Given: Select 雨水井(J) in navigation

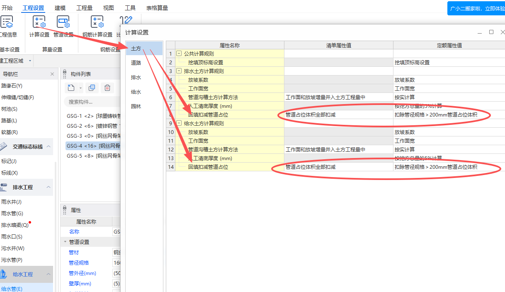Looking at the screenshot, I should coord(11,202).
